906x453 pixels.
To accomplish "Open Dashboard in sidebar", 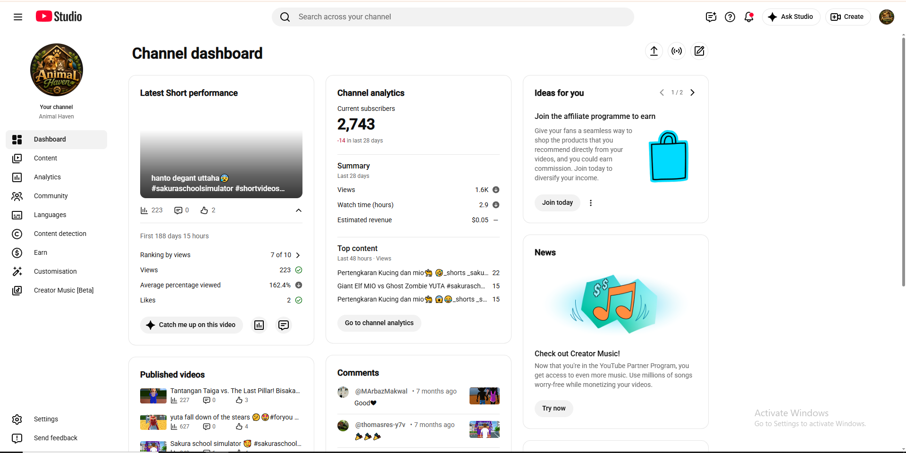I will click(57, 140).
